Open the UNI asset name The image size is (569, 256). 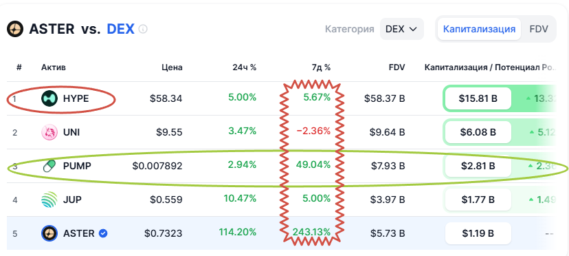(x=71, y=132)
